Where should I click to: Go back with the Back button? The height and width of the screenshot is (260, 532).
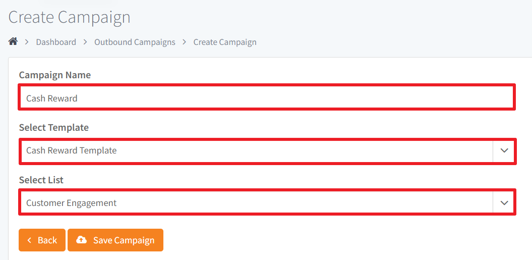pos(42,240)
